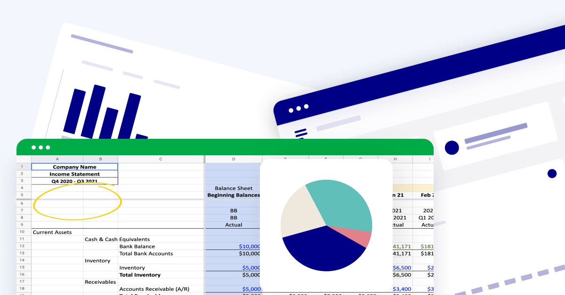The height and width of the screenshot is (295, 565).
Task: Select the "Inventory" label in row 15
Action: [131, 268]
